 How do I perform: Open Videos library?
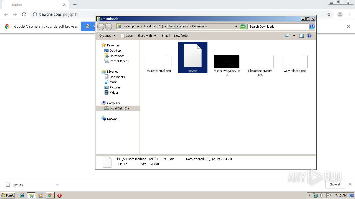tap(114, 93)
